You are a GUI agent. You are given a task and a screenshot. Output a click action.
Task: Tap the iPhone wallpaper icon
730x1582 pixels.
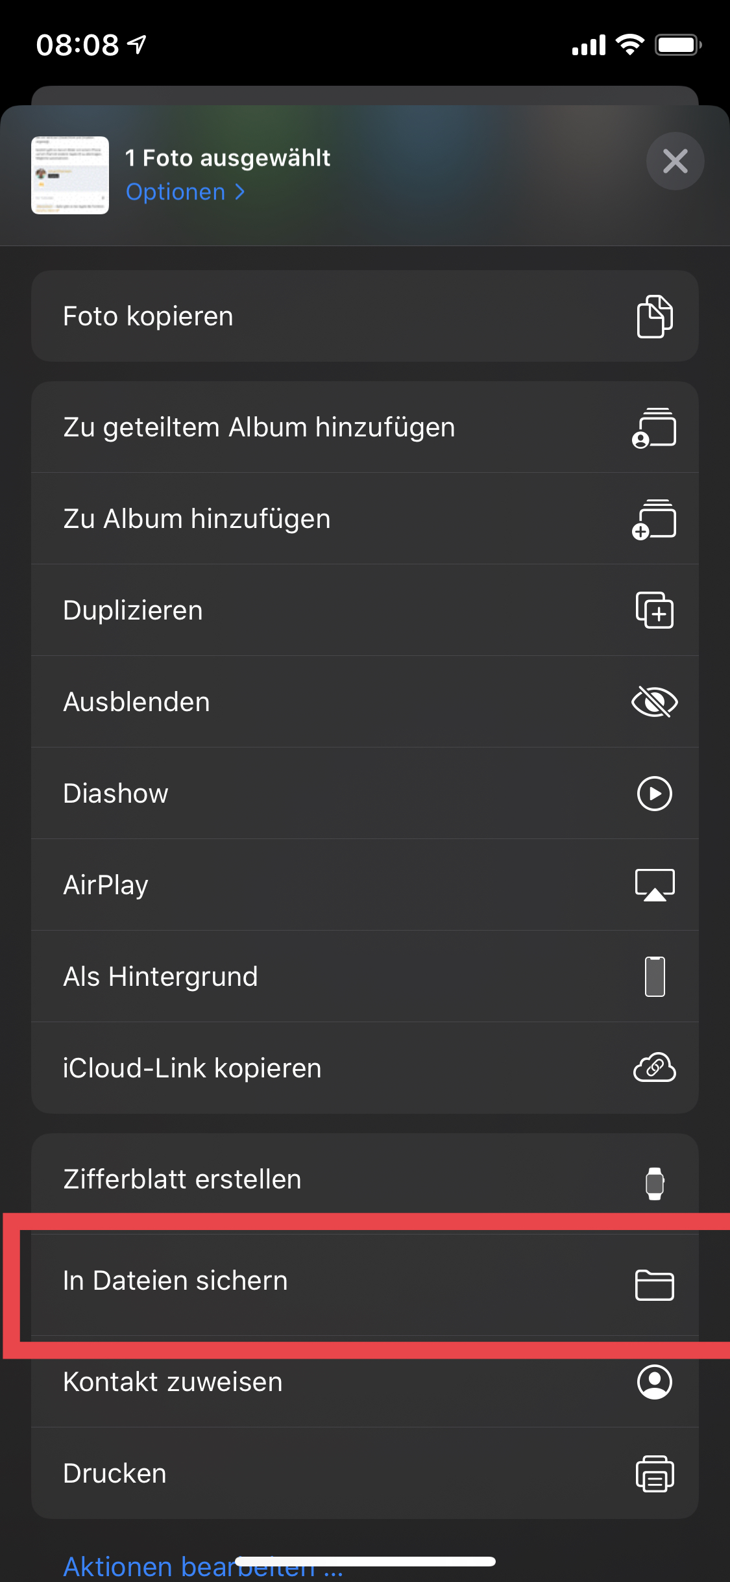pos(654,976)
